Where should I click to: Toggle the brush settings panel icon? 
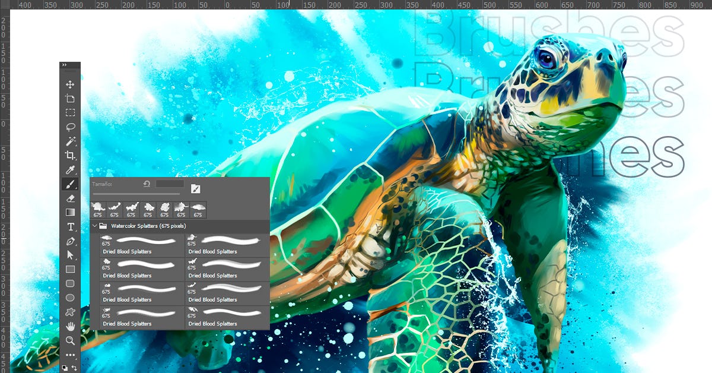195,189
